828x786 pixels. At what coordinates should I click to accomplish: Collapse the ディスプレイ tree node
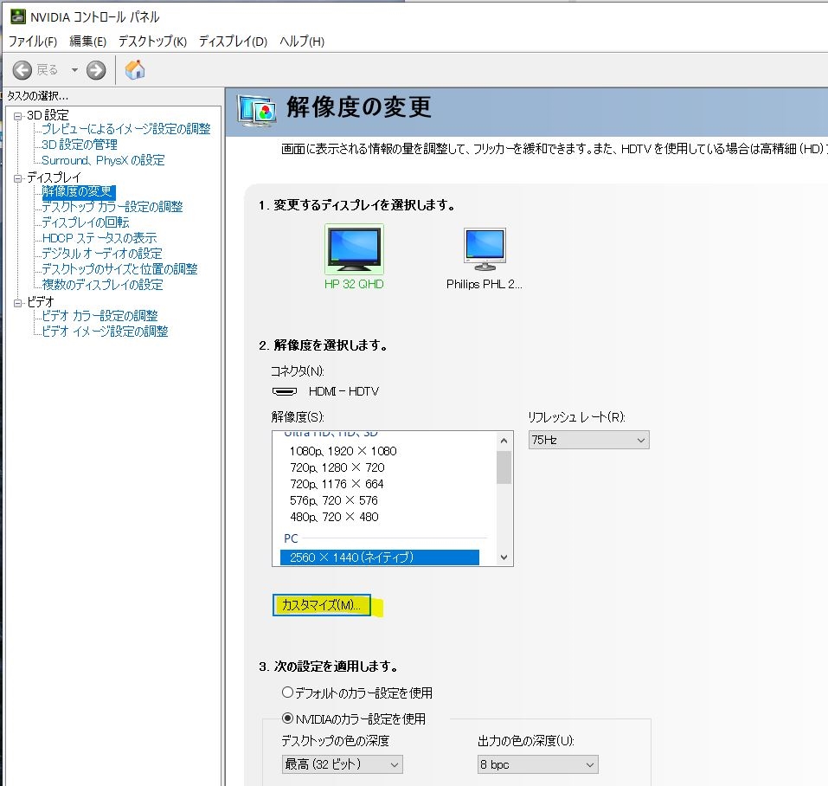click(18, 178)
